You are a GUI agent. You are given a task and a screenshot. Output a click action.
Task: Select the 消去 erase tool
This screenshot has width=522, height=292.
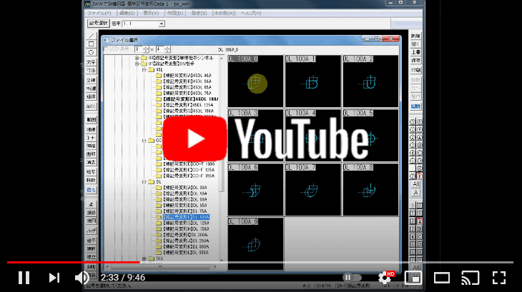click(91, 162)
